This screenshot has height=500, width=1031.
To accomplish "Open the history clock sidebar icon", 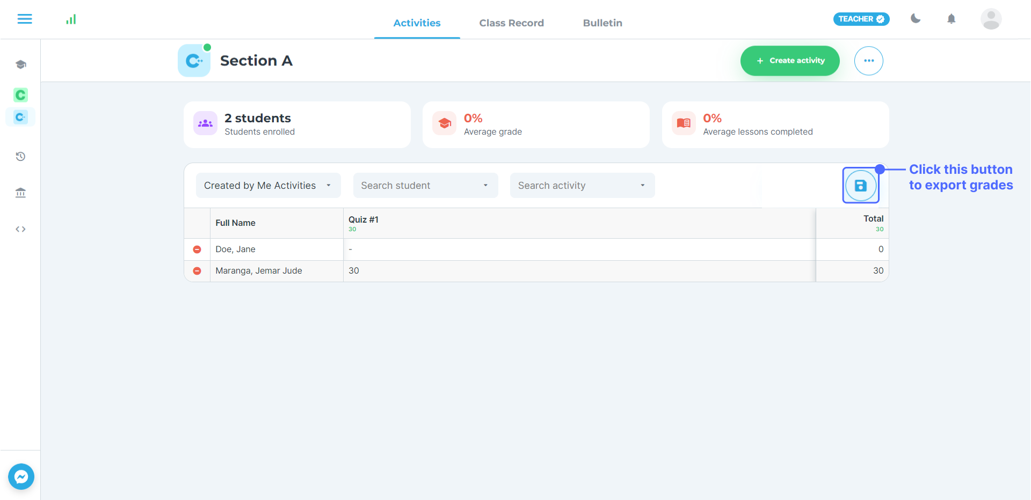I will click(x=21, y=157).
